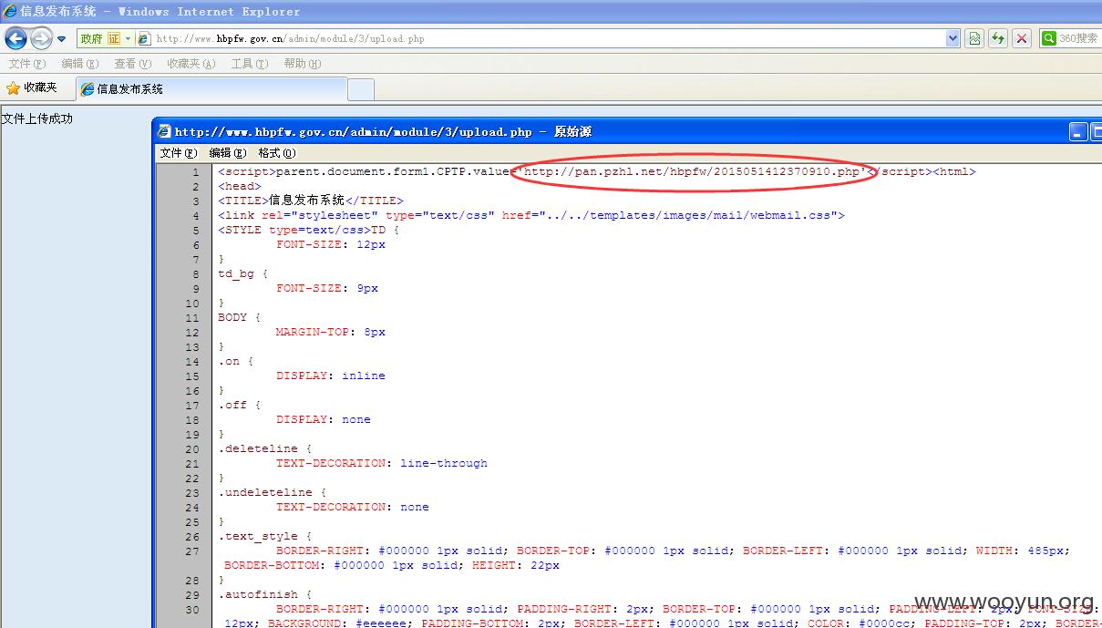Click the 收藏夹 favorites star button
Image resolution: width=1102 pixels, height=628 pixels.
tap(32, 88)
